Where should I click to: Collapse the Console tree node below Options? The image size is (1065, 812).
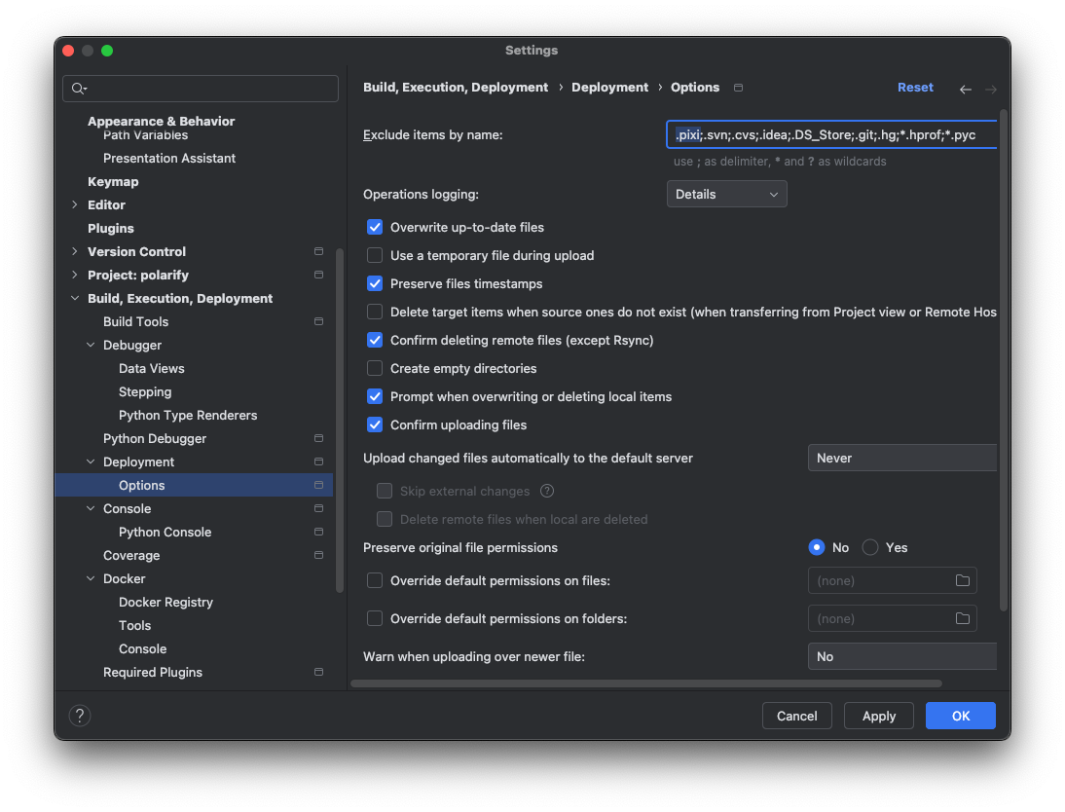91,508
